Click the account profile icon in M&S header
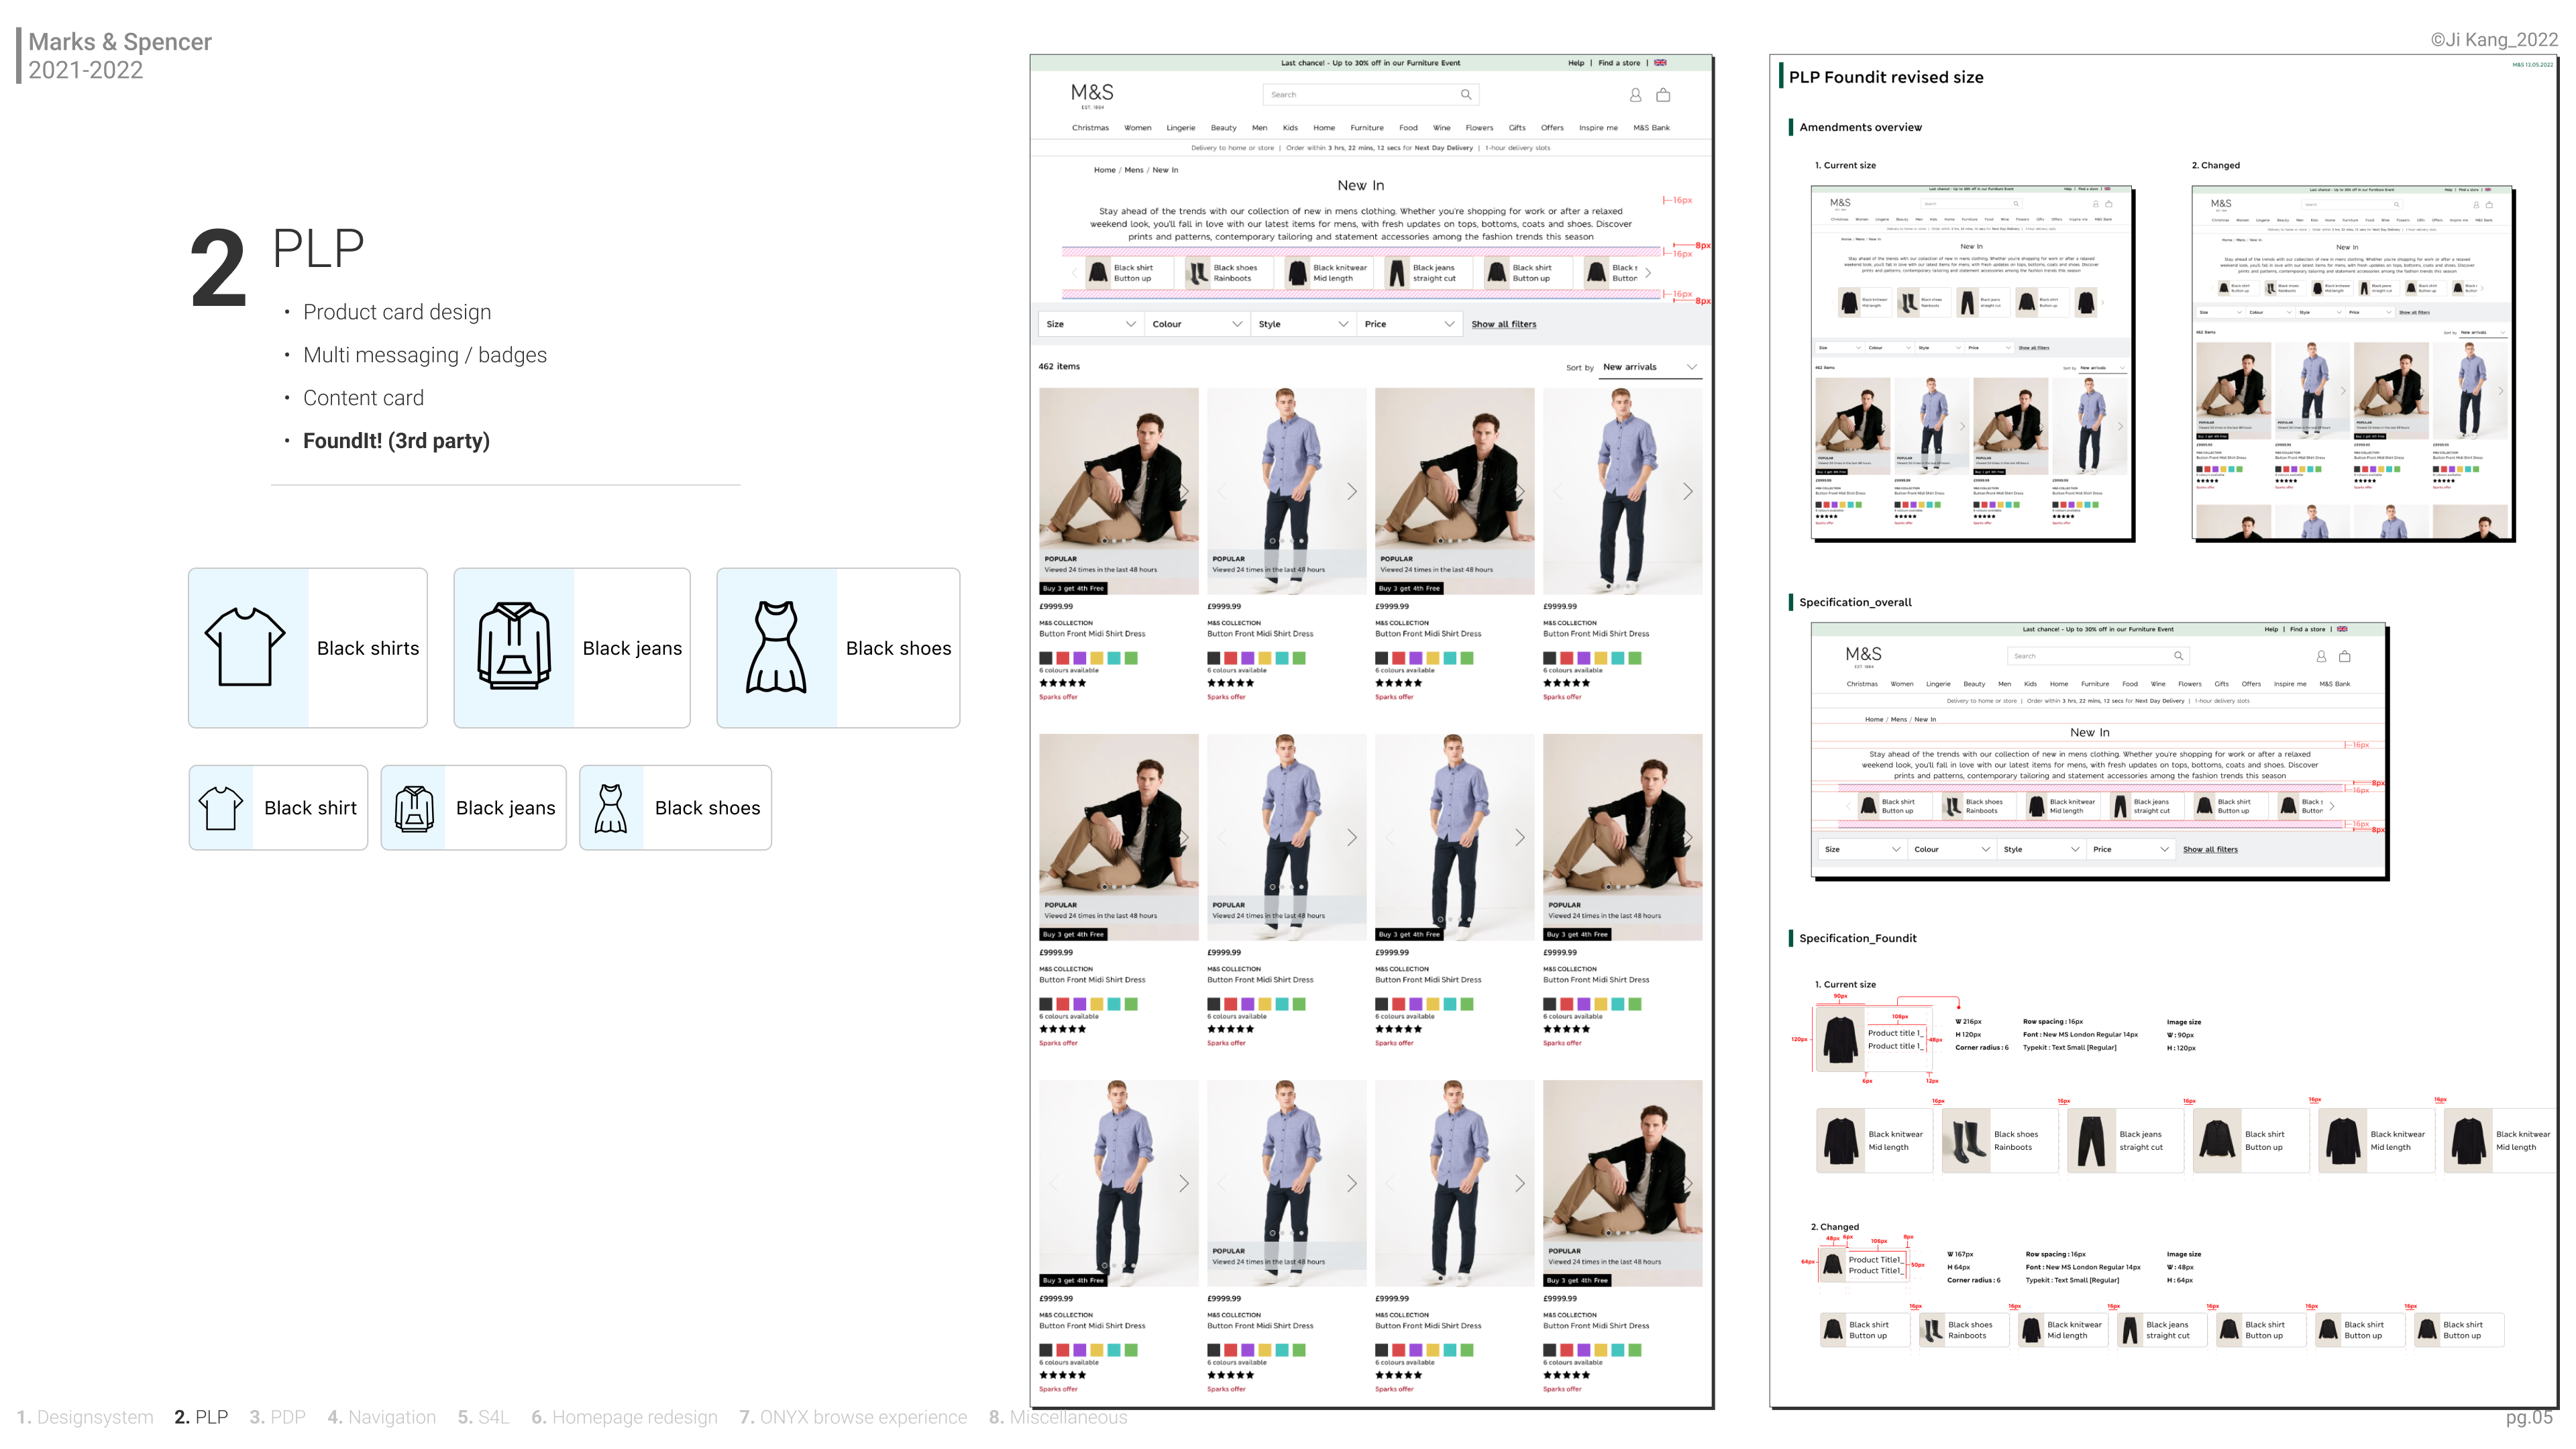 tap(1635, 95)
